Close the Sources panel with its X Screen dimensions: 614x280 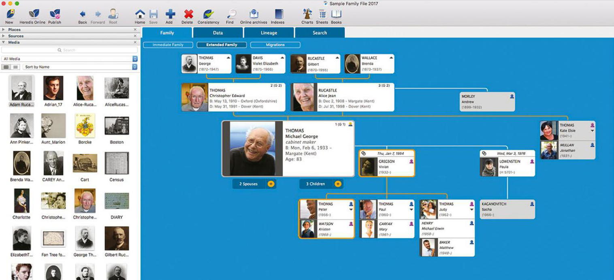(135, 36)
